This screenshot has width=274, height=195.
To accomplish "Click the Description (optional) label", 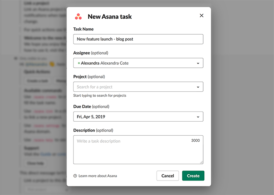I will (x=93, y=130).
